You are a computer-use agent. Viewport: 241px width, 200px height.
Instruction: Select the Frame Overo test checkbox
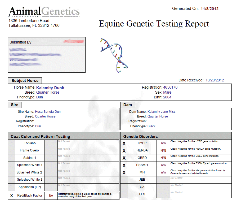click(x=12, y=150)
